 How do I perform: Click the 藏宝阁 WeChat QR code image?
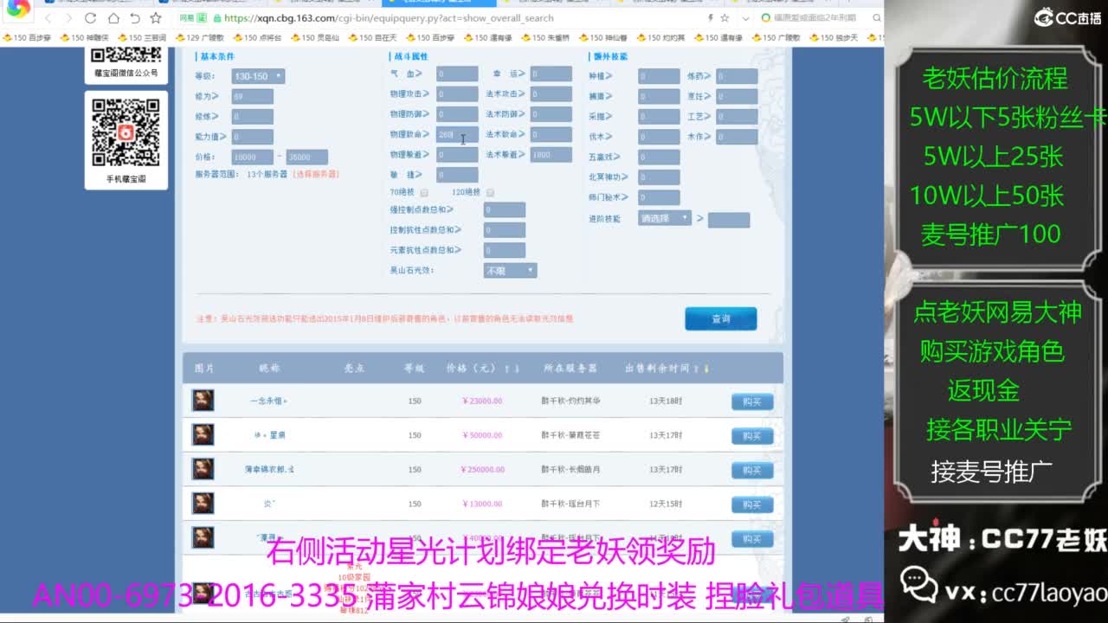126,55
